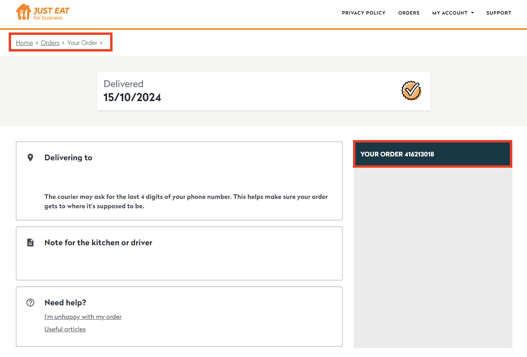Click the chevron right after Home breadcrumb
Image resolution: width=527 pixels, height=357 pixels.
coord(37,43)
